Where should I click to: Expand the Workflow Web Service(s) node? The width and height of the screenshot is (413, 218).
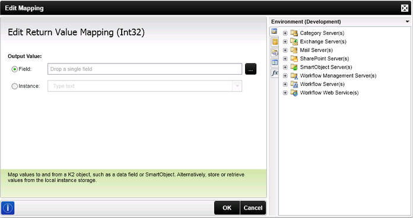tap(285, 93)
